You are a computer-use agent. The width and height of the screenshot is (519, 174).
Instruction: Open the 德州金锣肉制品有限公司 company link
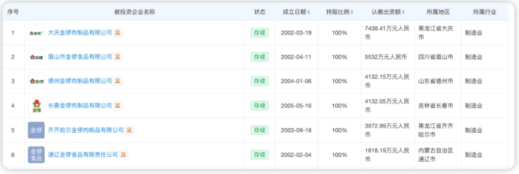pyautogui.click(x=80, y=81)
